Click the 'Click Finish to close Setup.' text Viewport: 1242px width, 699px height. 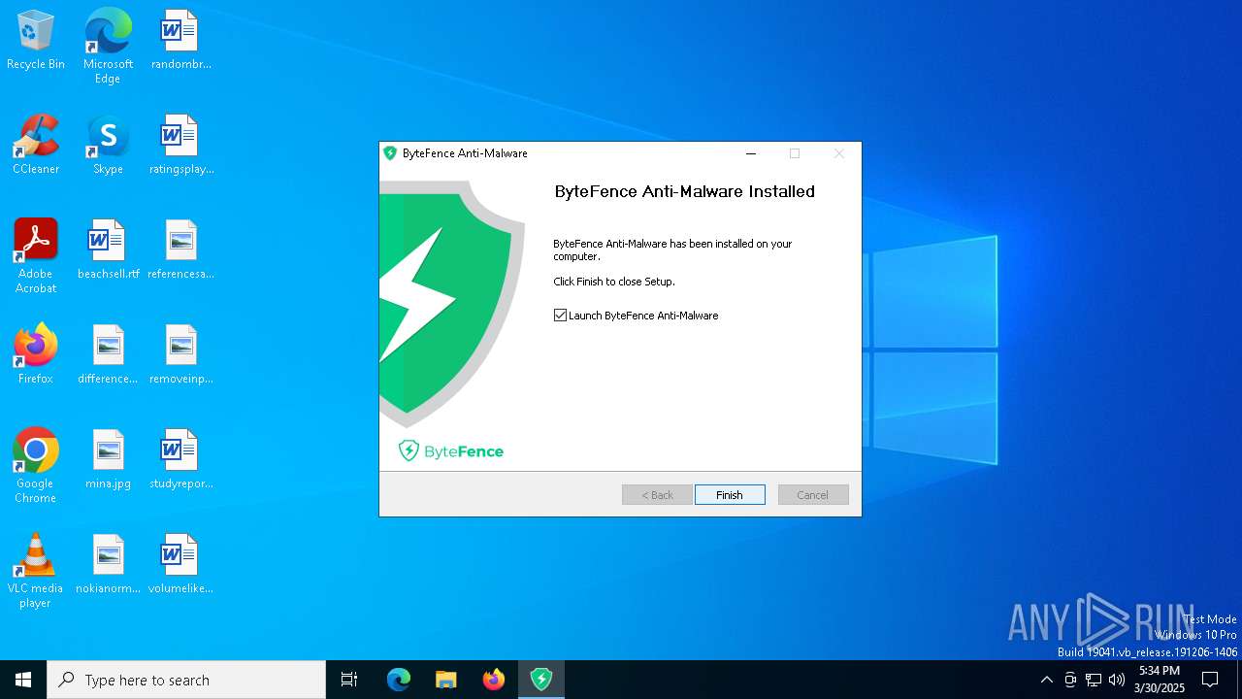(614, 282)
